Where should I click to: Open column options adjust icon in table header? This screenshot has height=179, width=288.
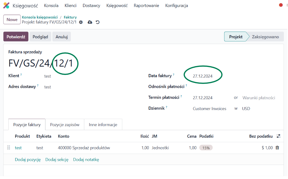[x=278, y=136]
